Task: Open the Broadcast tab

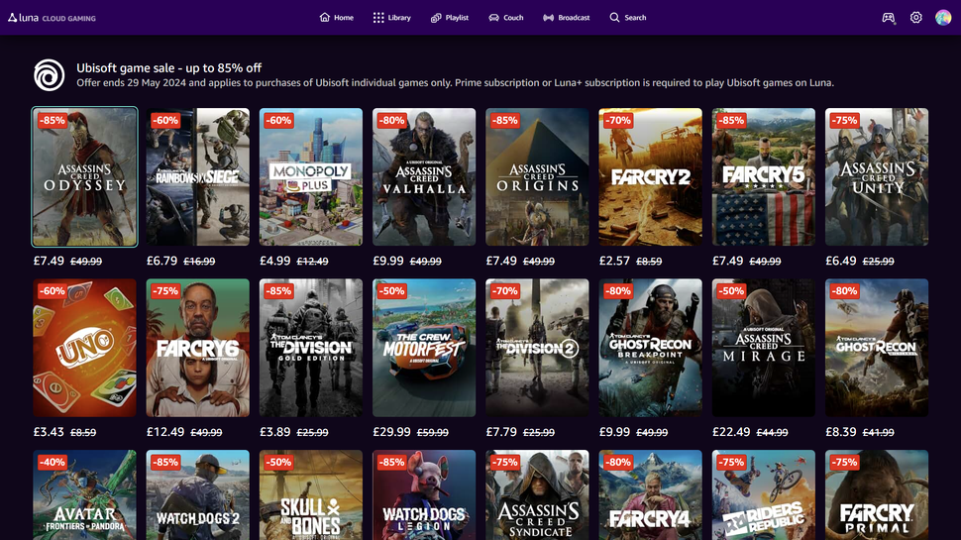Action: point(567,18)
